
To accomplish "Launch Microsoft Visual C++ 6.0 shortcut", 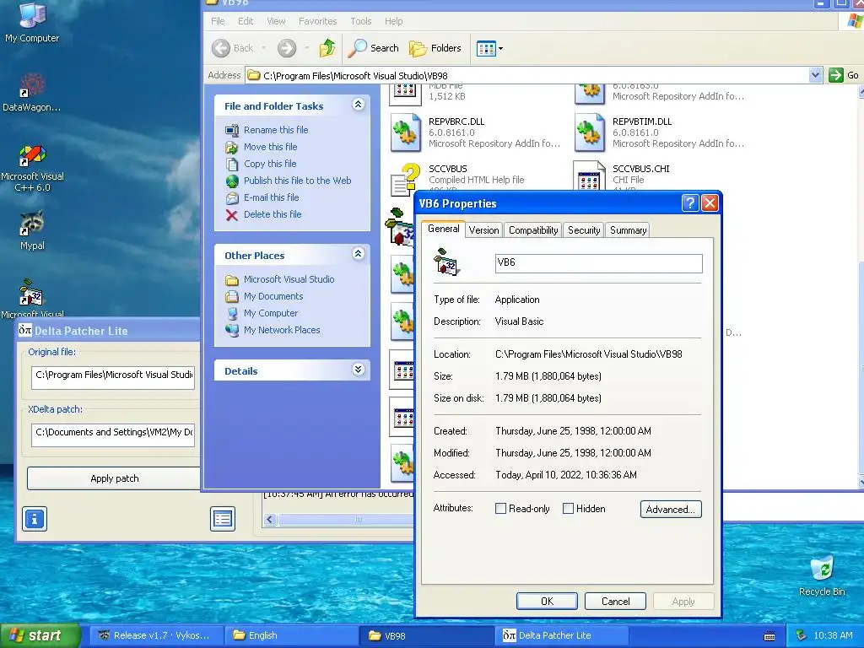I will [33, 168].
